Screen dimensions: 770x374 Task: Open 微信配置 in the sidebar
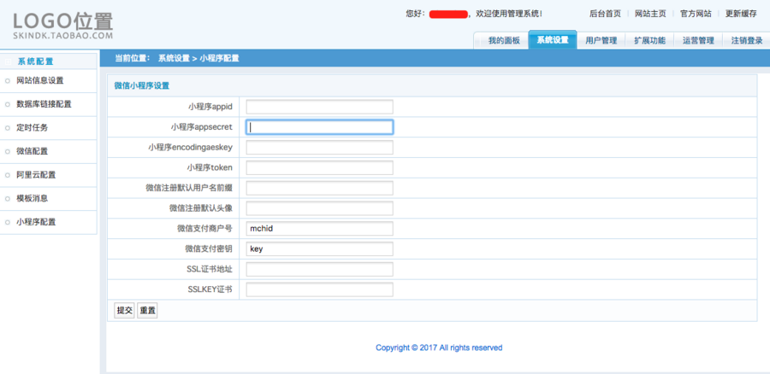(x=32, y=151)
